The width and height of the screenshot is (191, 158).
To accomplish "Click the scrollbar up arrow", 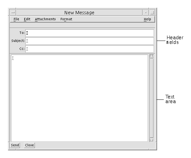I will click(x=151, y=56).
